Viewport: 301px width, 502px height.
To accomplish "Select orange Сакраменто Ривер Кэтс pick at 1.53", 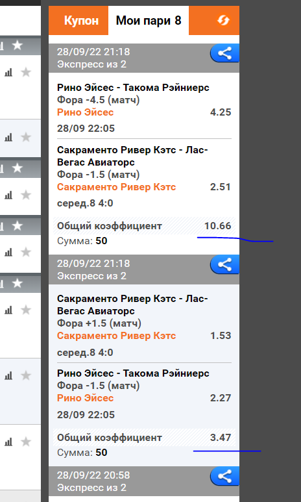I will click(x=116, y=336).
